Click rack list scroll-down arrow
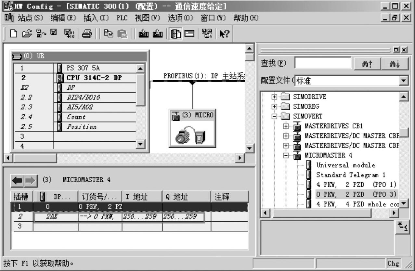Viewport: 415px width, 271px height. pos(140,144)
